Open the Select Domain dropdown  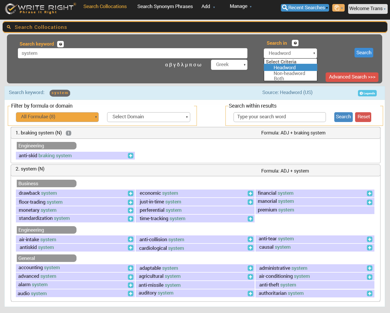pos(148,117)
